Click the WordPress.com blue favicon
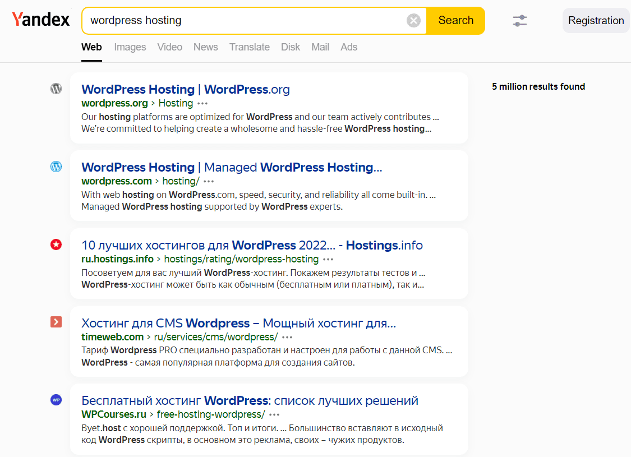 pos(56,167)
